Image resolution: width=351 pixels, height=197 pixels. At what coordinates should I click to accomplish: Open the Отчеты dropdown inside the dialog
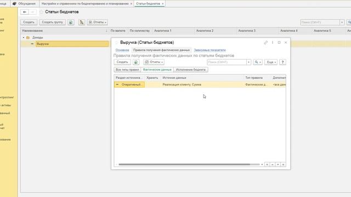[154, 62]
